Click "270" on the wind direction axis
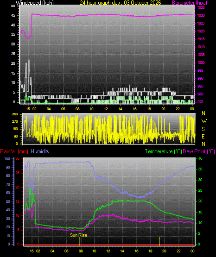216x257 pixels. tap(15, 122)
